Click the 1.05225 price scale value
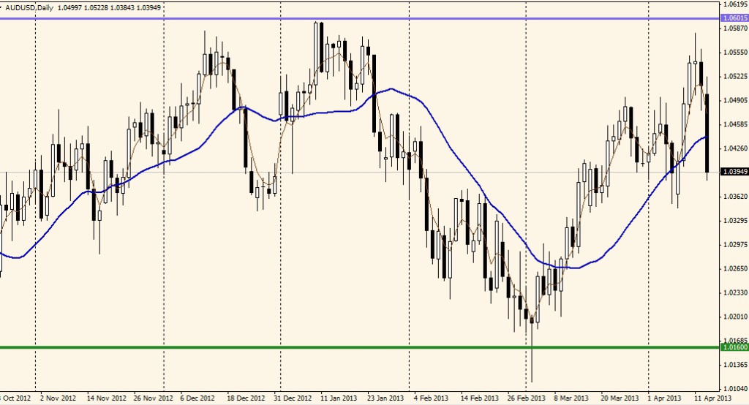The width and height of the screenshot is (749, 405). coord(734,77)
